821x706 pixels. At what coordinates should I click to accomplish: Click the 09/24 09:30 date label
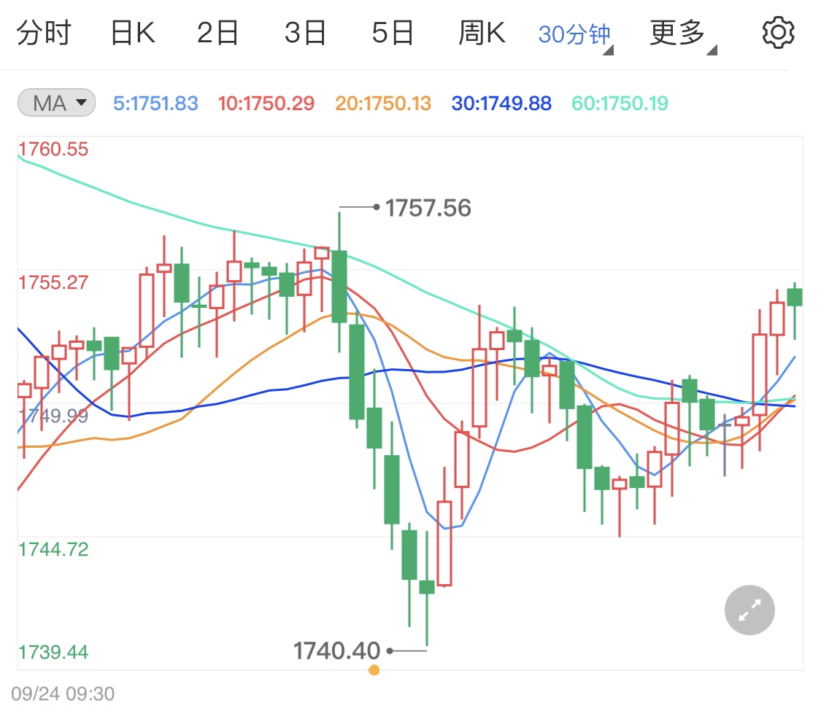63,694
